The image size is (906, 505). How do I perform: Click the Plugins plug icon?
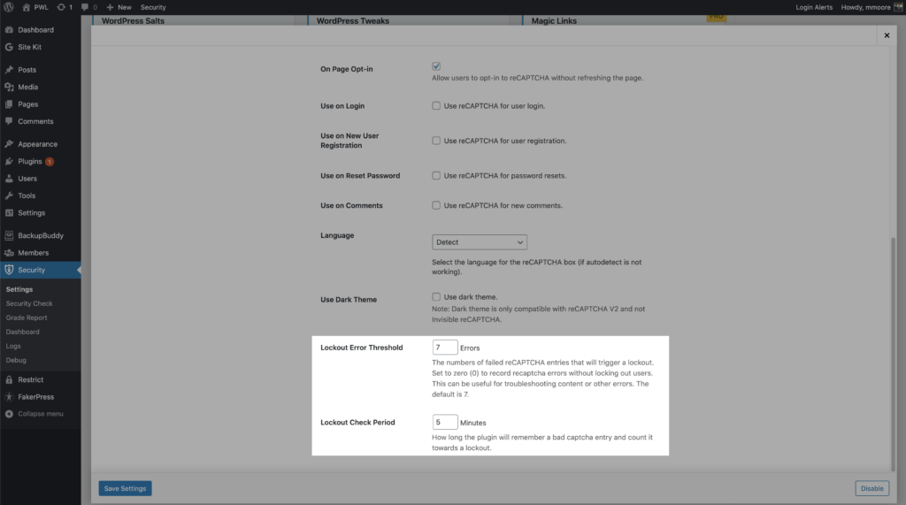pyautogui.click(x=9, y=161)
